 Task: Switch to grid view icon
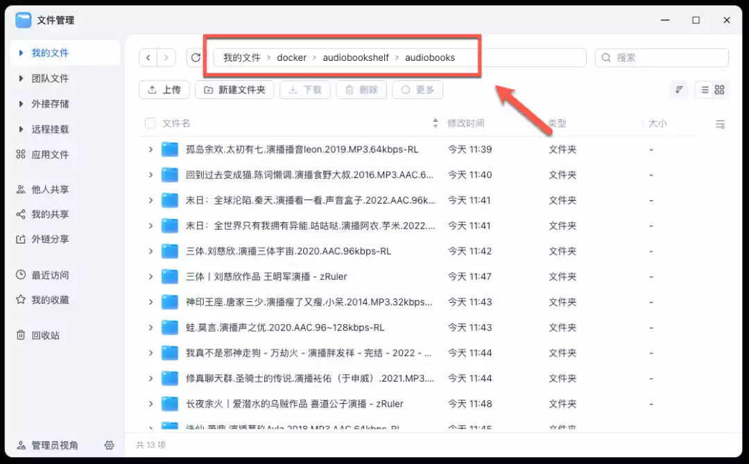click(x=720, y=90)
